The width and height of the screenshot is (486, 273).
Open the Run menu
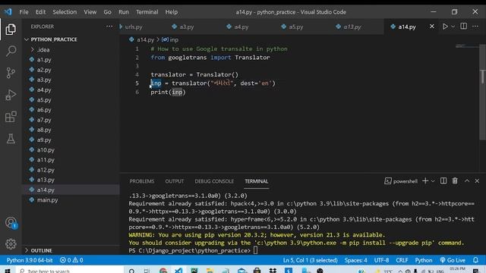[x=123, y=12]
